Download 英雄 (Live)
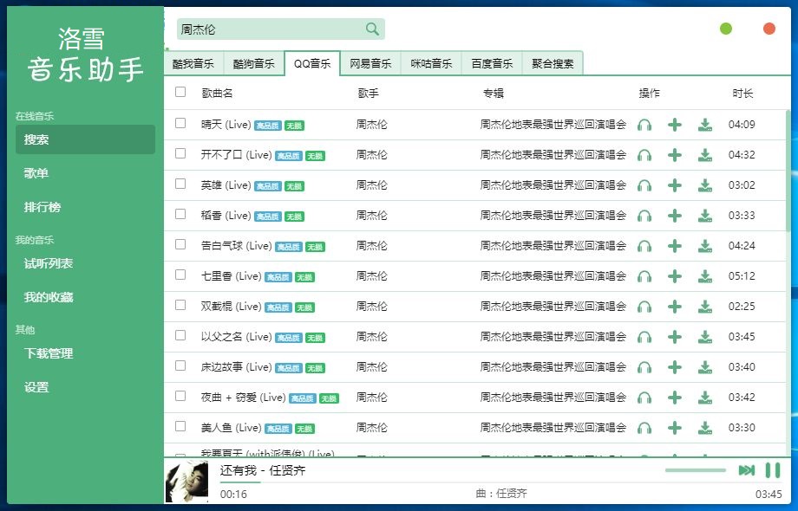Viewport: 798px width, 511px height. click(x=705, y=185)
